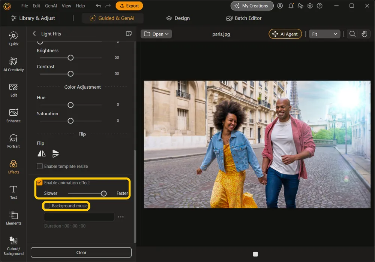
Task: Go back from Light Hits panel
Action: click(34, 34)
